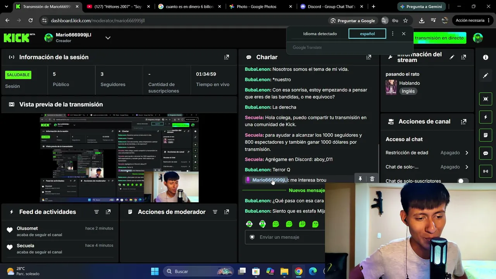Open a new browser tab
This screenshot has width=496, height=279.
374,7
